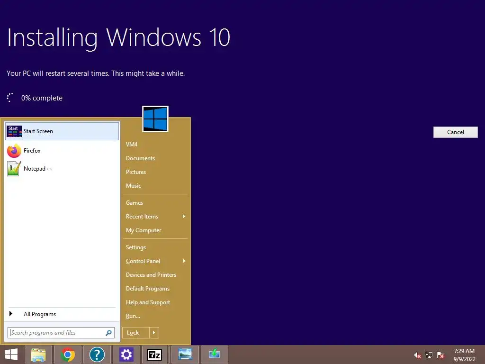
Task: Click the Lock button
Action: click(136, 333)
